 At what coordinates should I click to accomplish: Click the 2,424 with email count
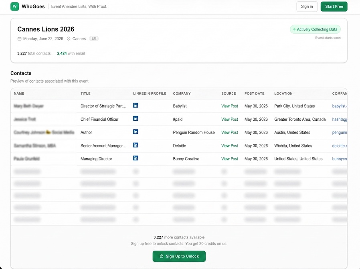pos(71,53)
